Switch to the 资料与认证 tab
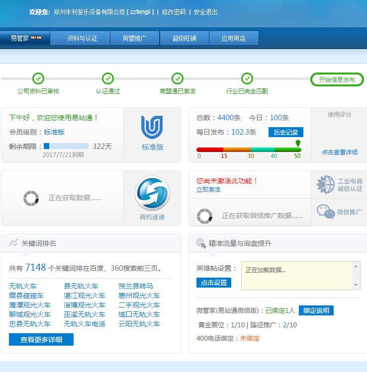The width and height of the screenshot is (367, 372). pyautogui.click(x=82, y=38)
